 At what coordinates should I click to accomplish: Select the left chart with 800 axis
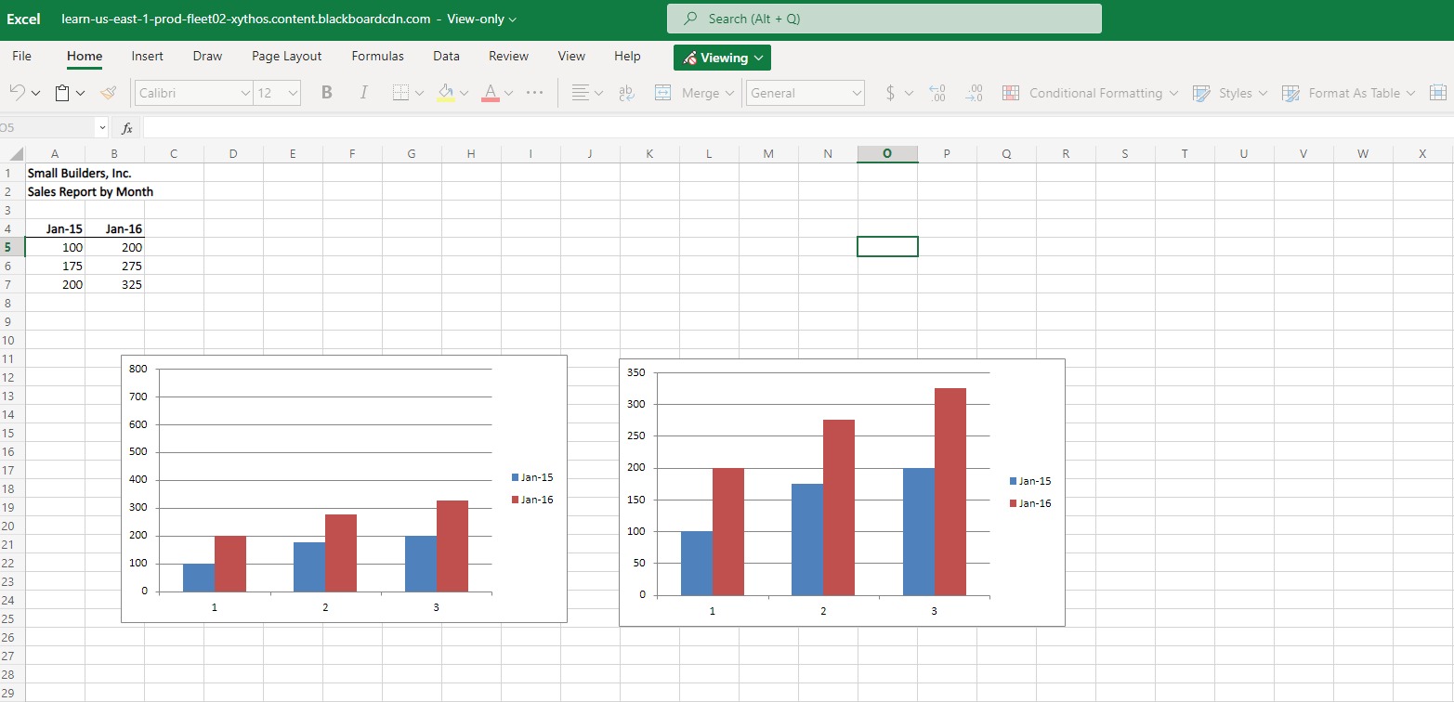click(x=344, y=488)
